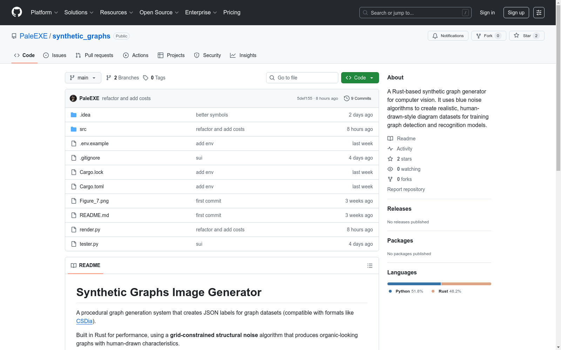Expand the Open Source menu
Screen dimensions: 561x350
pyautogui.click(x=159, y=13)
